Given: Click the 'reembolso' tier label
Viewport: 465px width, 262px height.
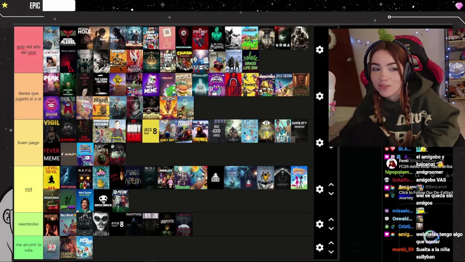Looking at the screenshot, I should click(28, 224).
